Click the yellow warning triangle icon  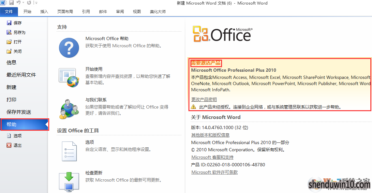[194, 107]
